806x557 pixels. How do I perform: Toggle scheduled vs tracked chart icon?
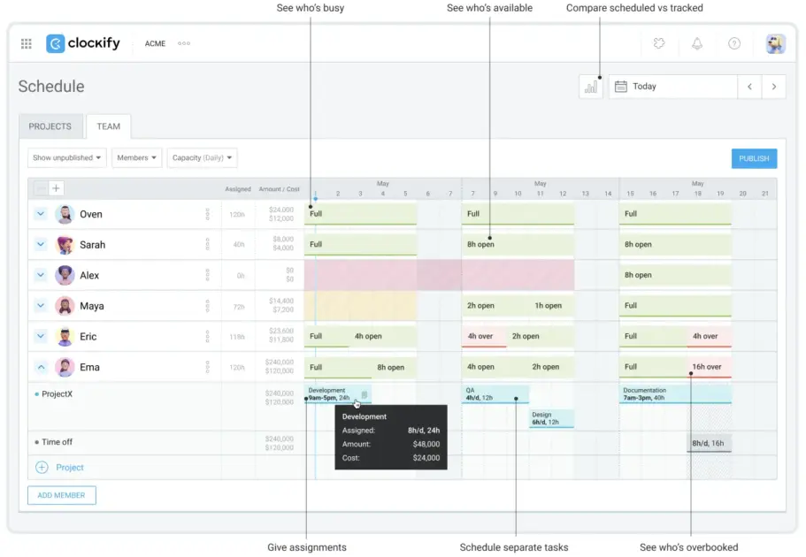click(591, 87)
